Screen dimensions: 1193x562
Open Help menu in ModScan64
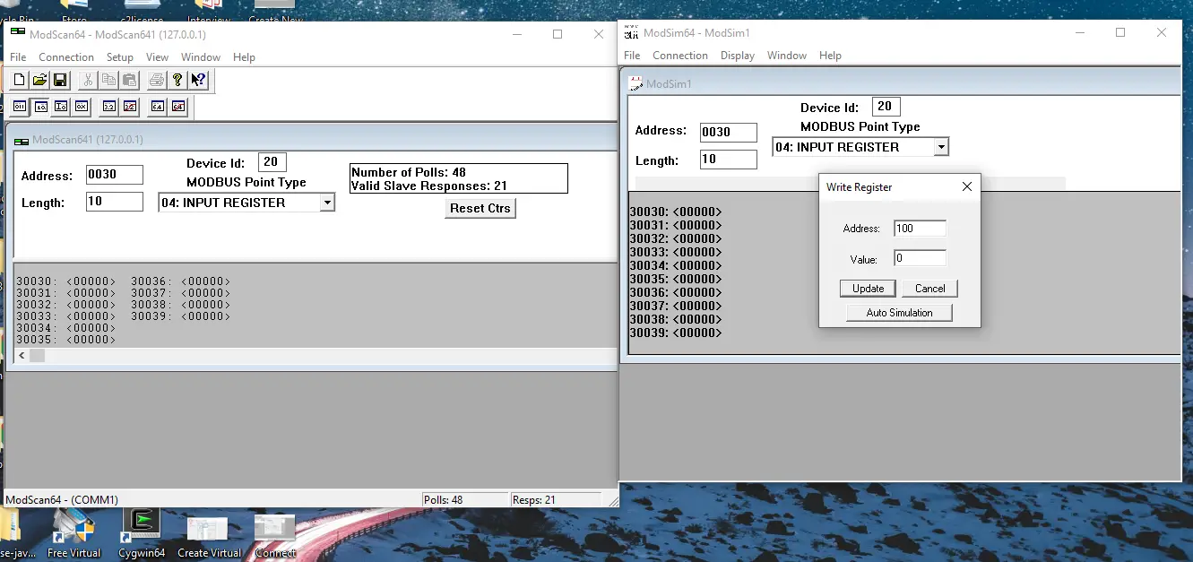click(x=244, y=57)
